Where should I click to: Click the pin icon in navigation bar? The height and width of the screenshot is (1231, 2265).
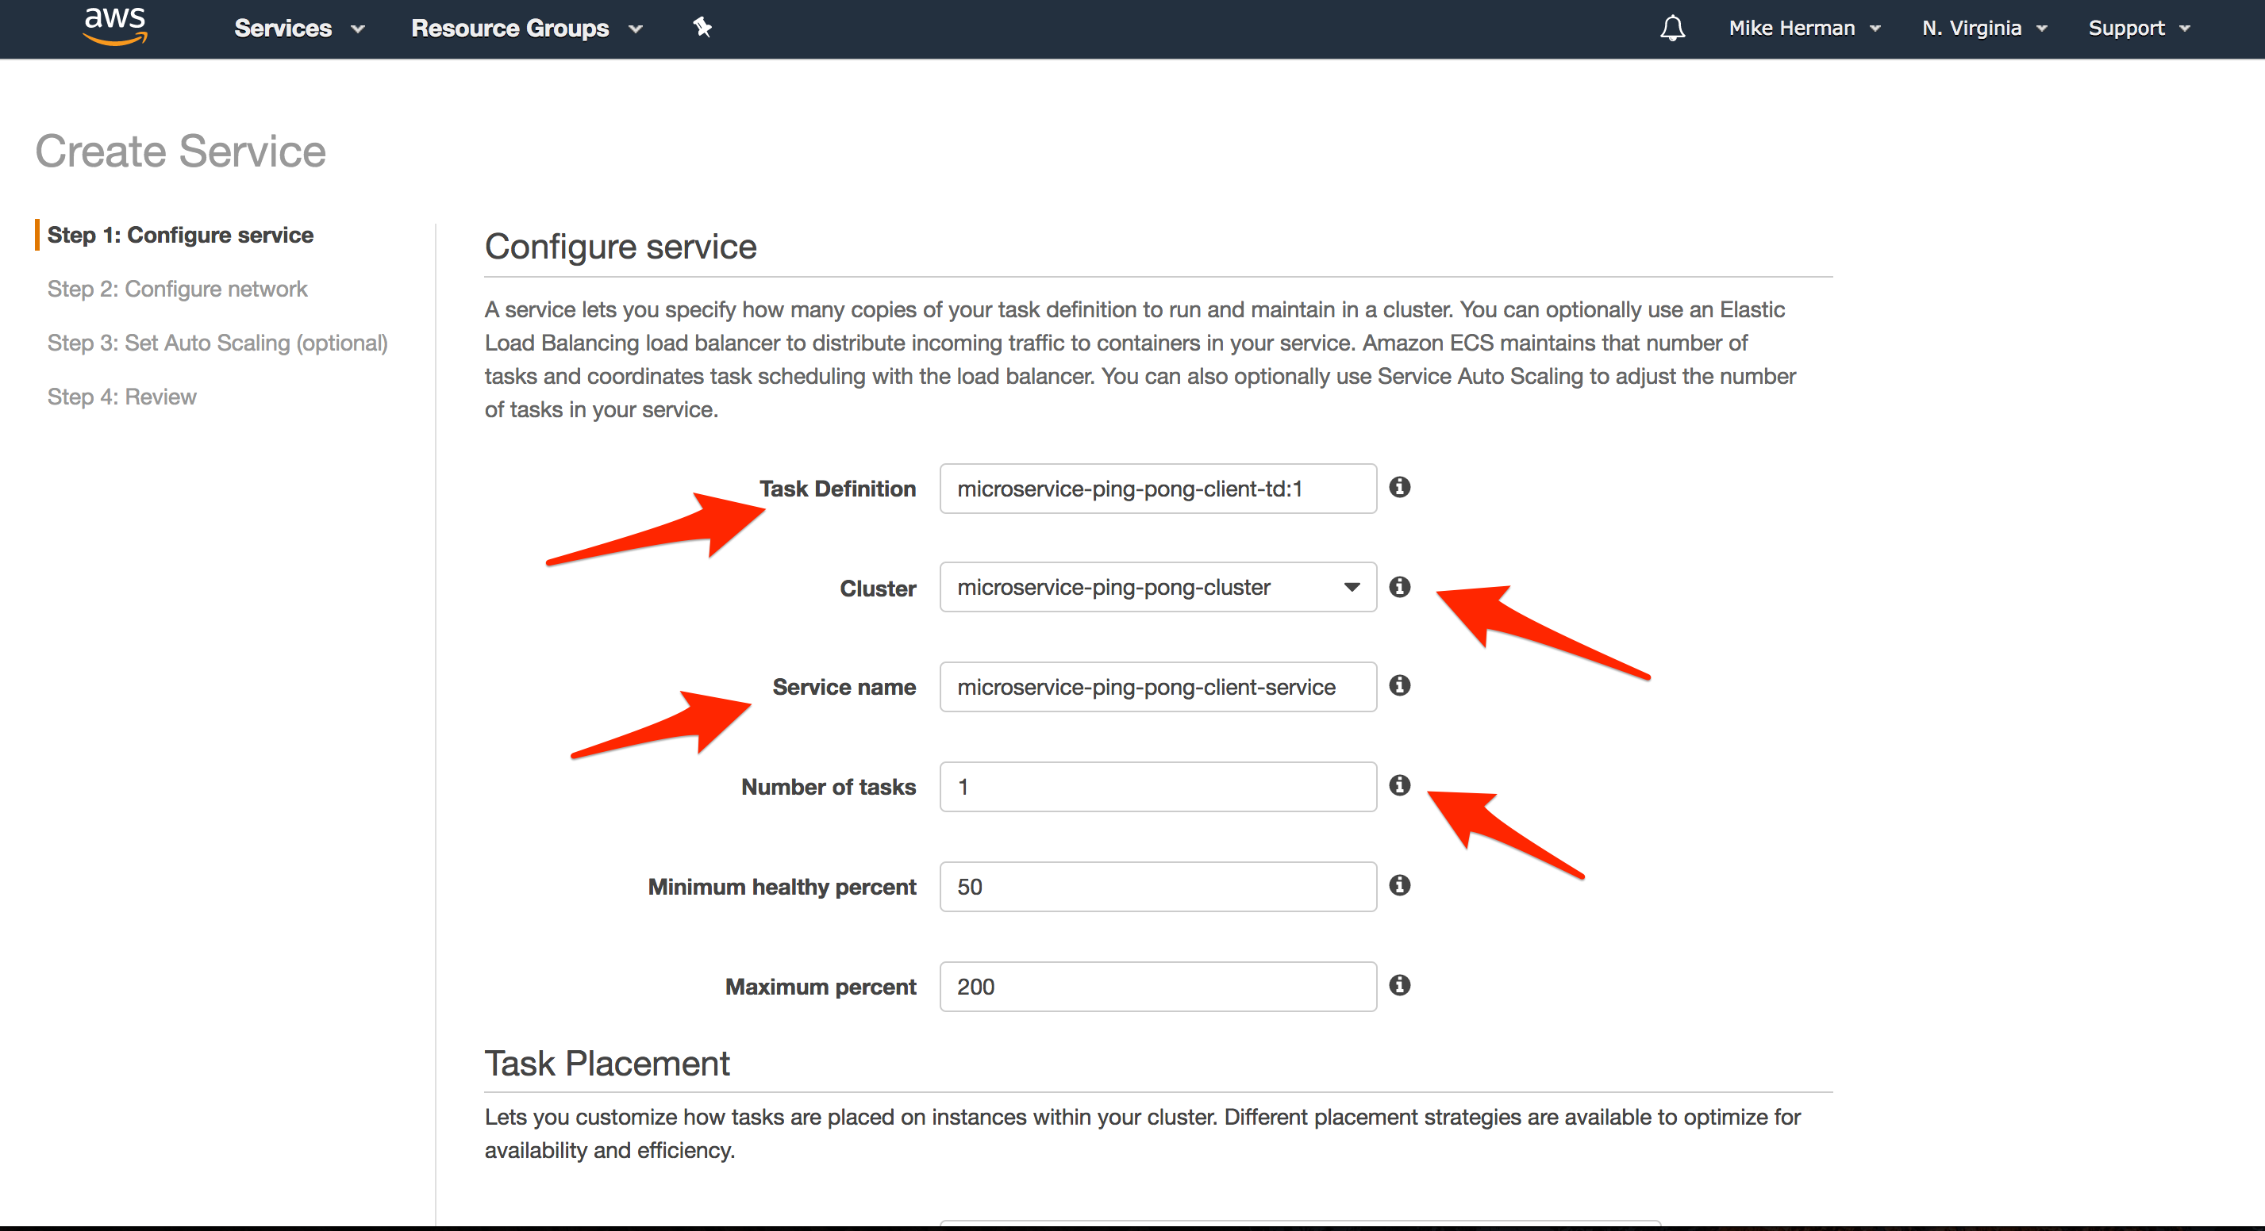(x=702, y=28)
